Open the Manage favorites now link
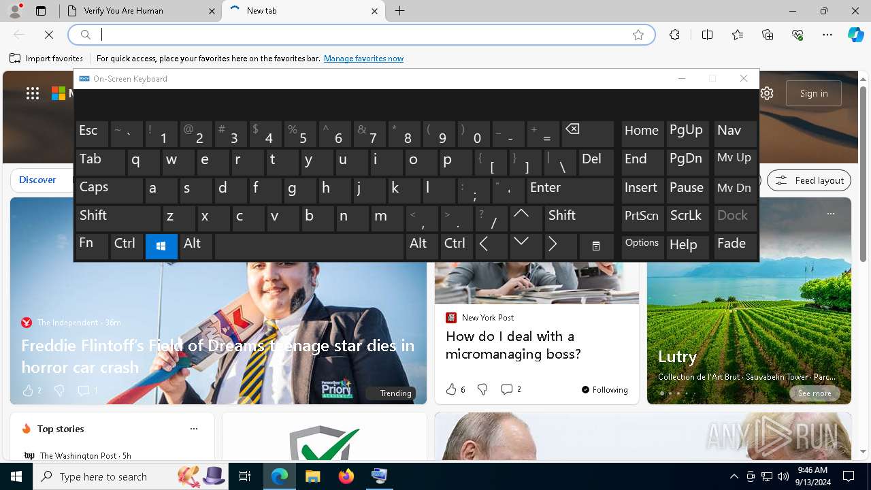The image size is (871, 490). (x=363, y=59)
